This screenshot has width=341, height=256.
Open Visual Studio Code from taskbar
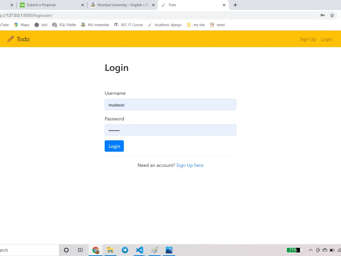point(139,250)
